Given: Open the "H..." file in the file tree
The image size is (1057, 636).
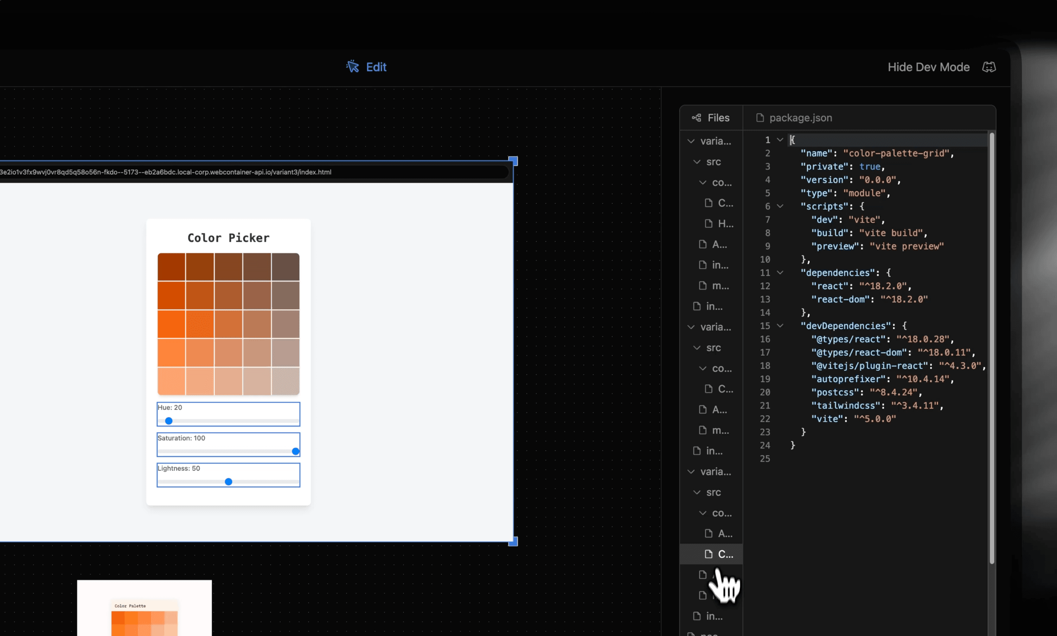Looking at the screenshot, I should 711,224.
